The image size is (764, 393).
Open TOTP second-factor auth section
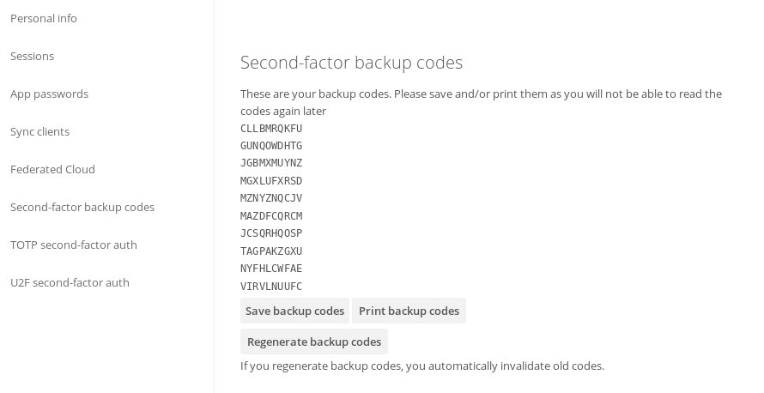click(74, 245)
